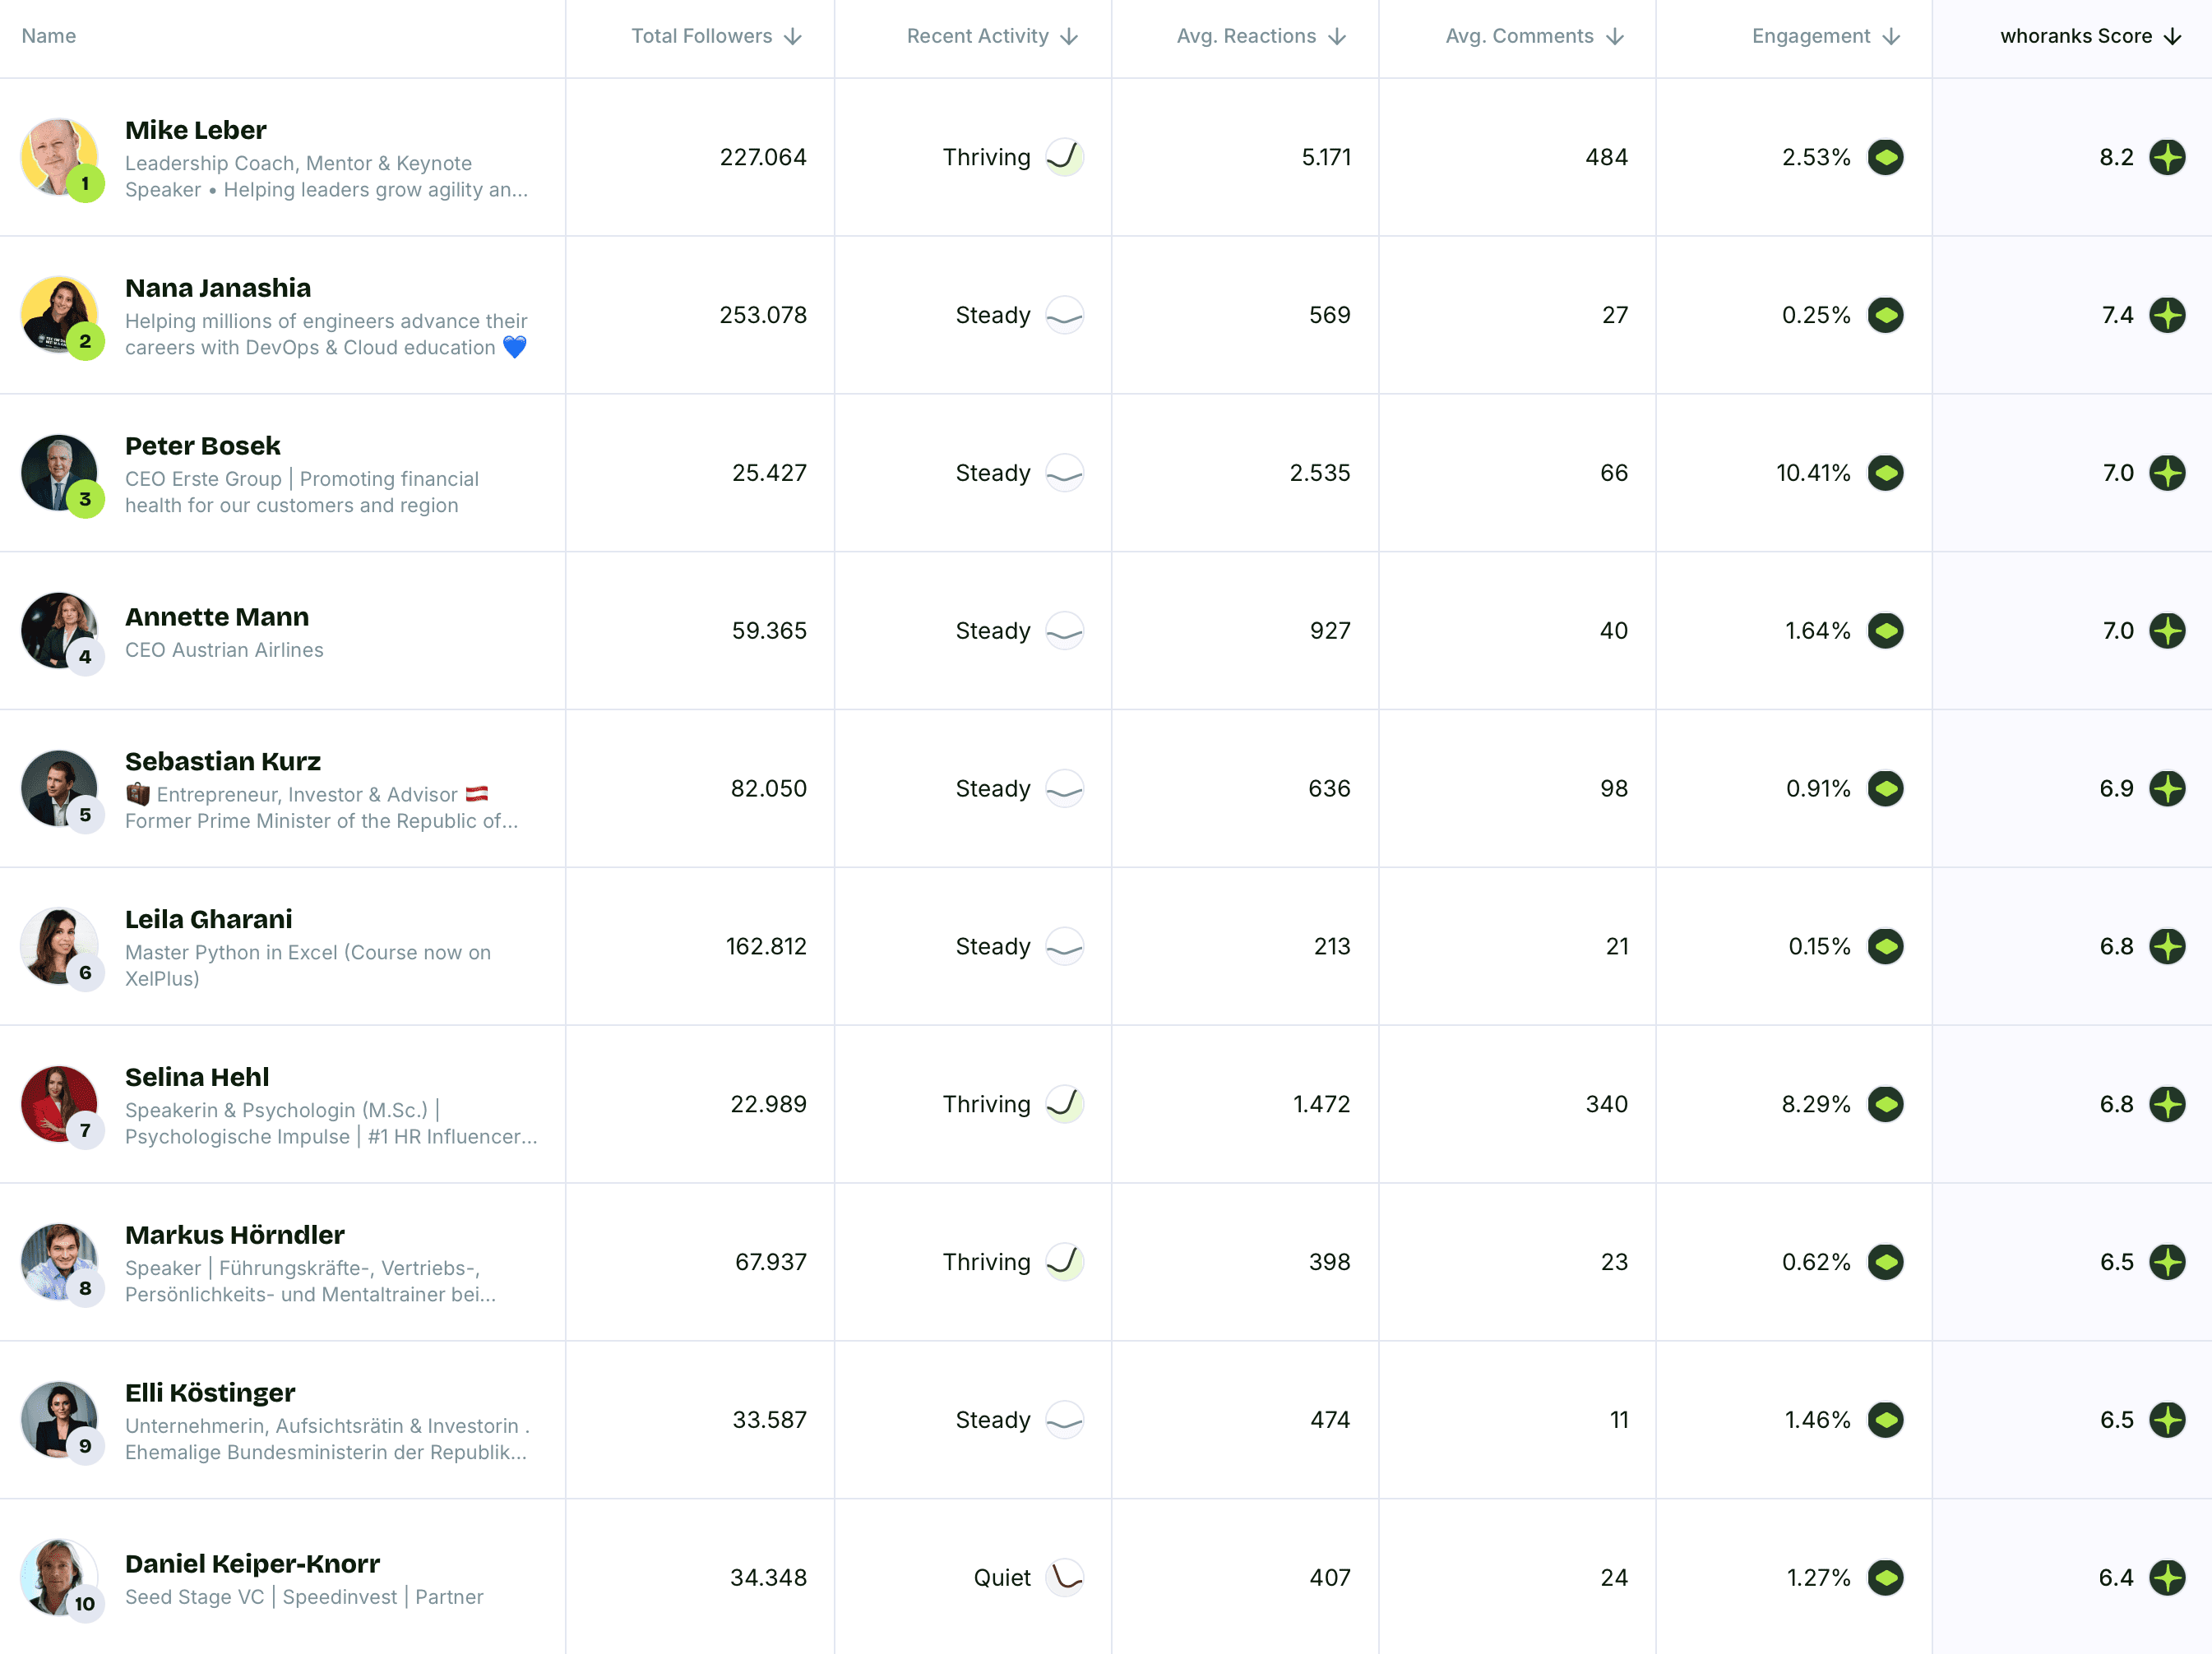Click the Steady trend icon beside Nana Janashia
Screen dimensions: 2212x1654
pyautogui.click(x=1065, y=315)
